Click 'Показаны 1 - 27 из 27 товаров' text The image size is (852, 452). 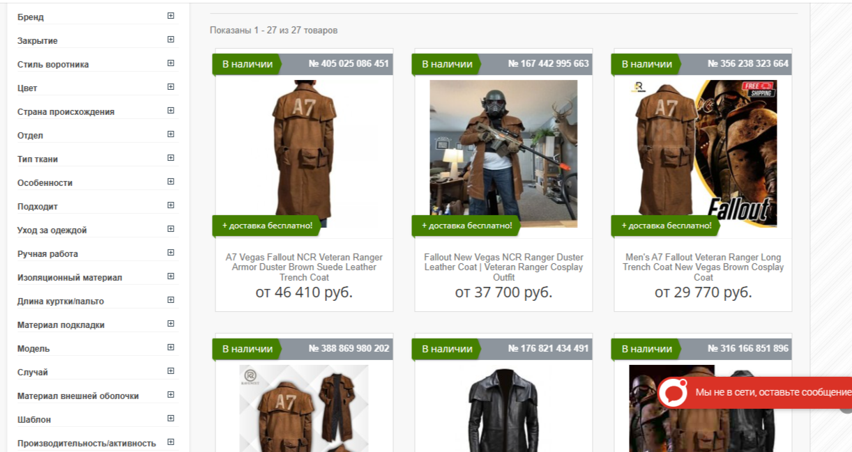coord(273,31)
